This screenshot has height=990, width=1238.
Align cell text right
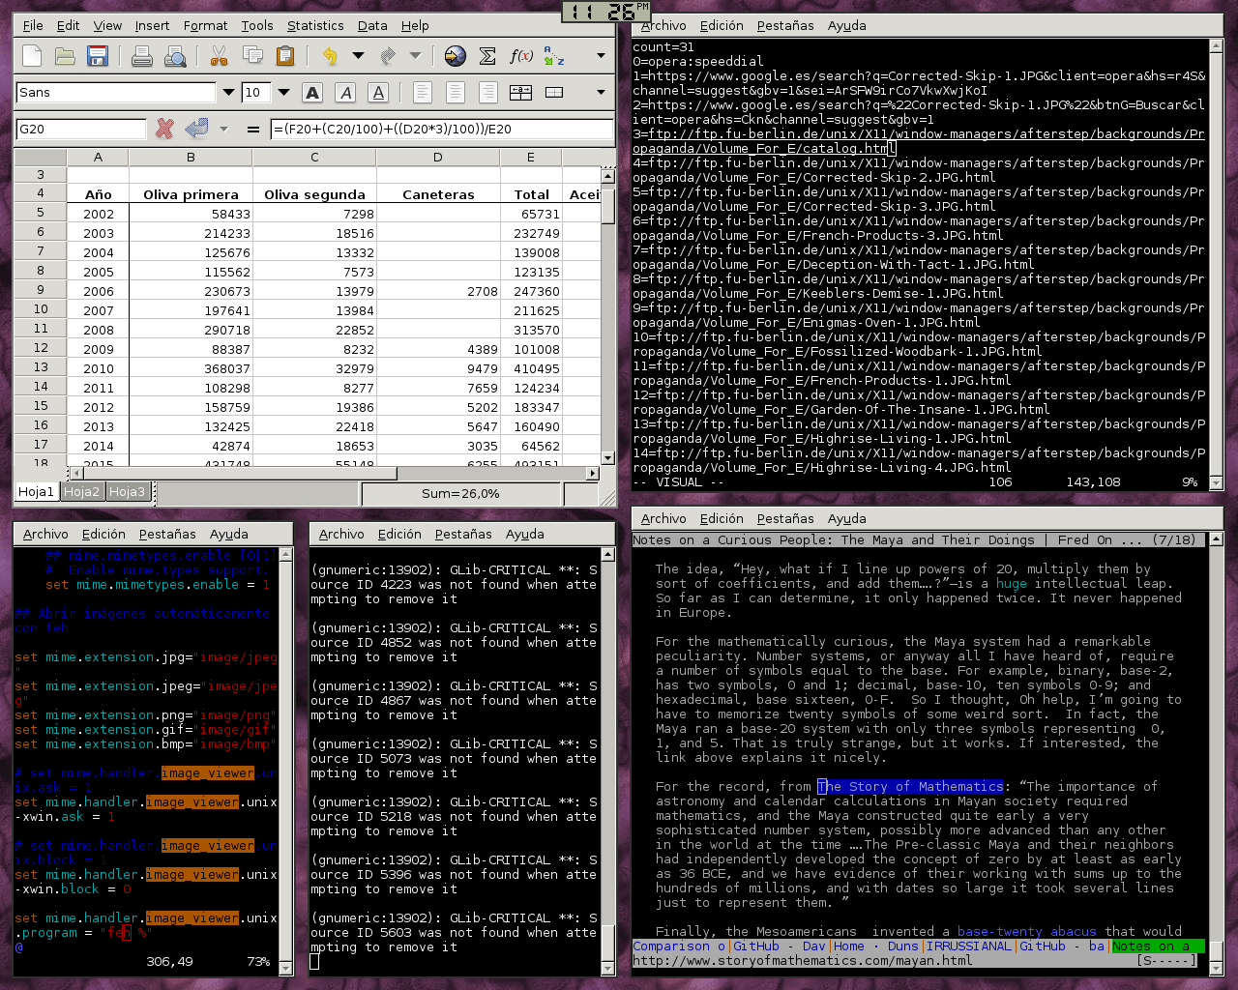(x=488, y=93)
